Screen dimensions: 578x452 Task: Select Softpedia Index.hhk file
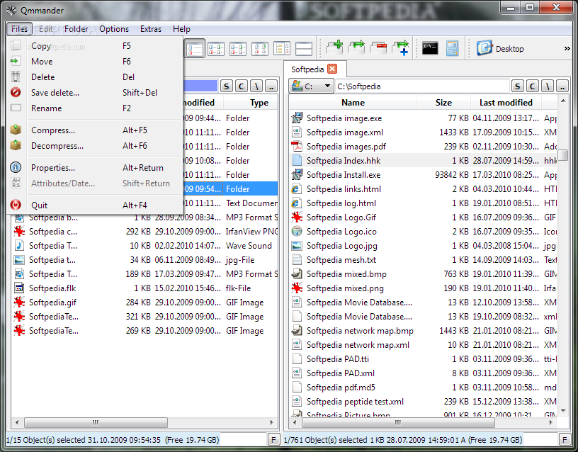point(423,160)
